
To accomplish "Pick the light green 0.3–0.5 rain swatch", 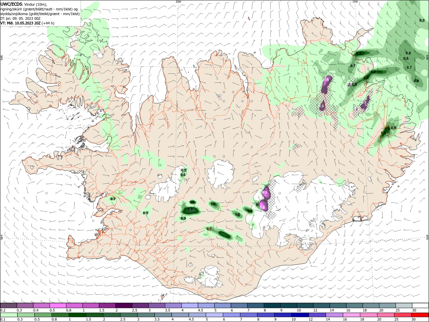I will pyautogui.click(x=26, y=315).
